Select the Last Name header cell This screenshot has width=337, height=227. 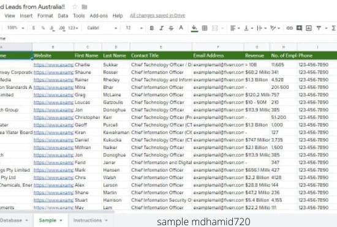116,55
